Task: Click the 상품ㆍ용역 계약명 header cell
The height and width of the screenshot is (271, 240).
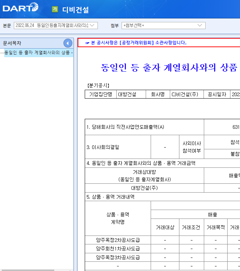Action: coord(118,218)
